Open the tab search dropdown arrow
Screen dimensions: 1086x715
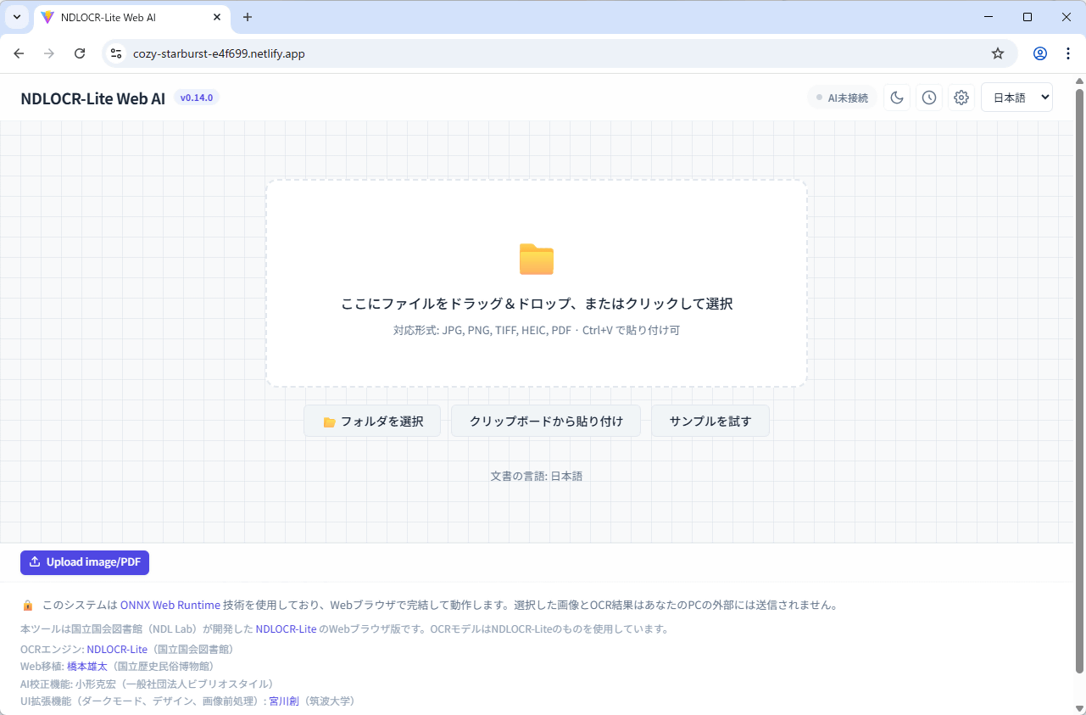16,17
